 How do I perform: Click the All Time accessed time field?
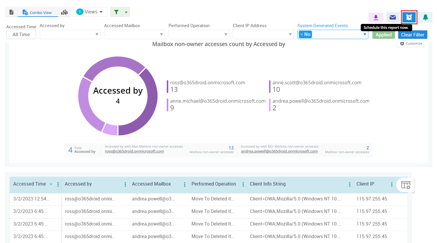tap(21, 34)
